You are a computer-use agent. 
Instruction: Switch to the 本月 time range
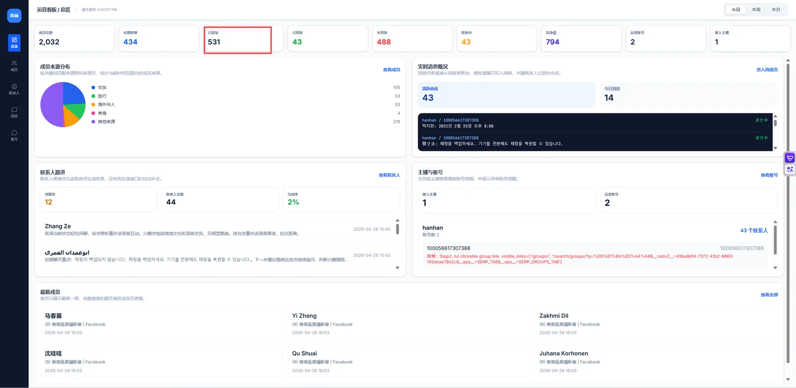tap(776, 9)
